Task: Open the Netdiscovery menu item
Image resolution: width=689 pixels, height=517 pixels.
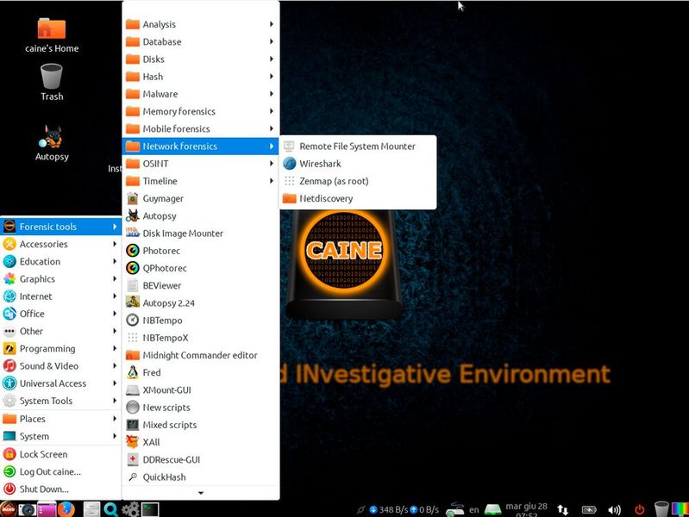Action: 326,199
